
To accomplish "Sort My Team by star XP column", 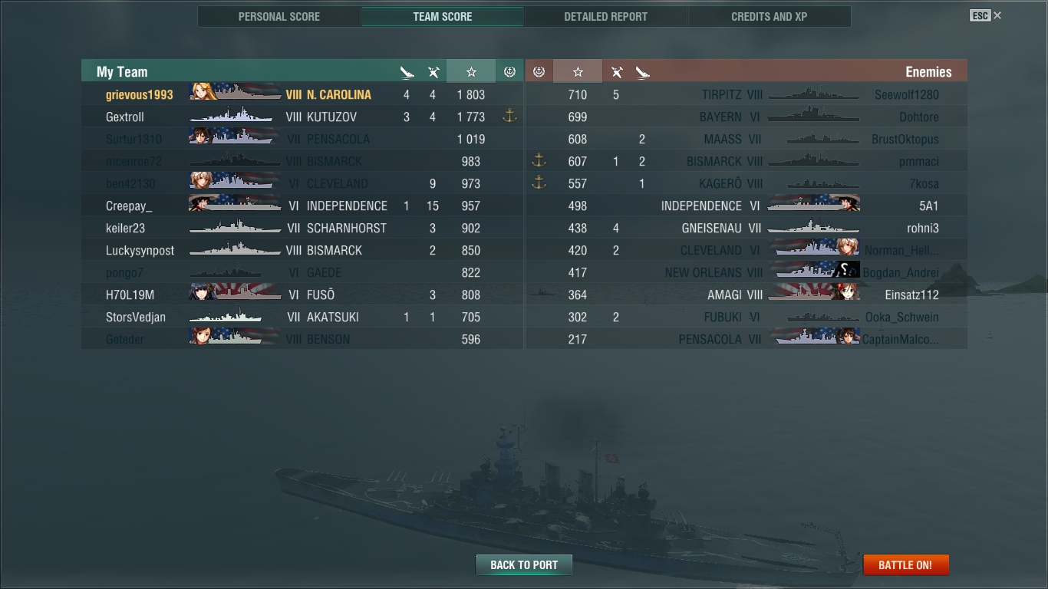I will 471,71.
